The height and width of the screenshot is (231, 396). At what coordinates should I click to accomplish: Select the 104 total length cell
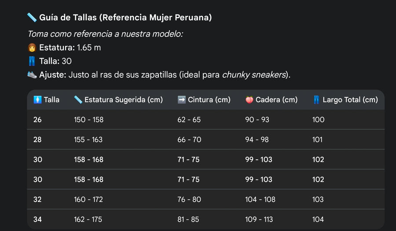pos(318,219)
